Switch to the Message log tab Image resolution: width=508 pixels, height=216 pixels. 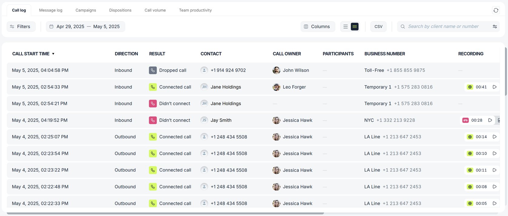click(50, 10)
